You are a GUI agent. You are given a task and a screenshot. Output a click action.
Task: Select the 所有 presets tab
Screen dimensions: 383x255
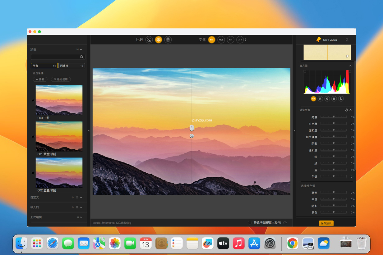click(44, 66)
